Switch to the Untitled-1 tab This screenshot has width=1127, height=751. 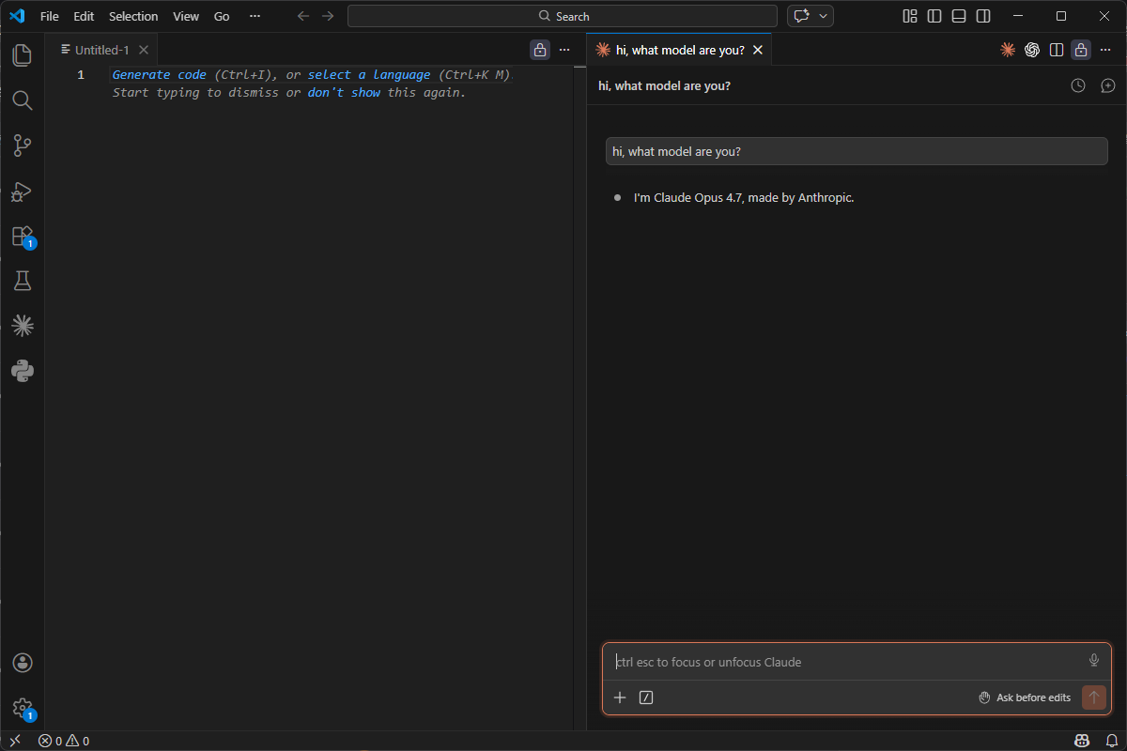coord(100,50)
